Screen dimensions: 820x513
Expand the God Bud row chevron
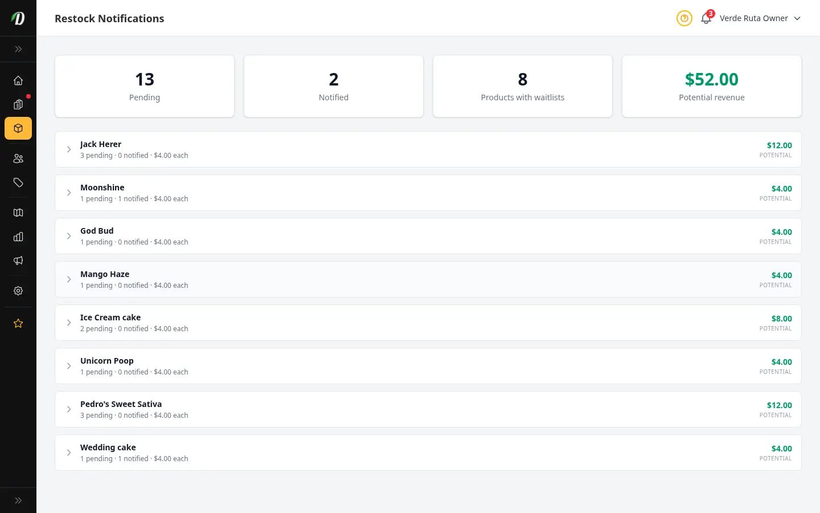pos(69,236)
